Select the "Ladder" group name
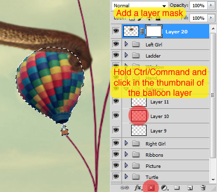Screen dimensions: 217x192 (153, 56)
